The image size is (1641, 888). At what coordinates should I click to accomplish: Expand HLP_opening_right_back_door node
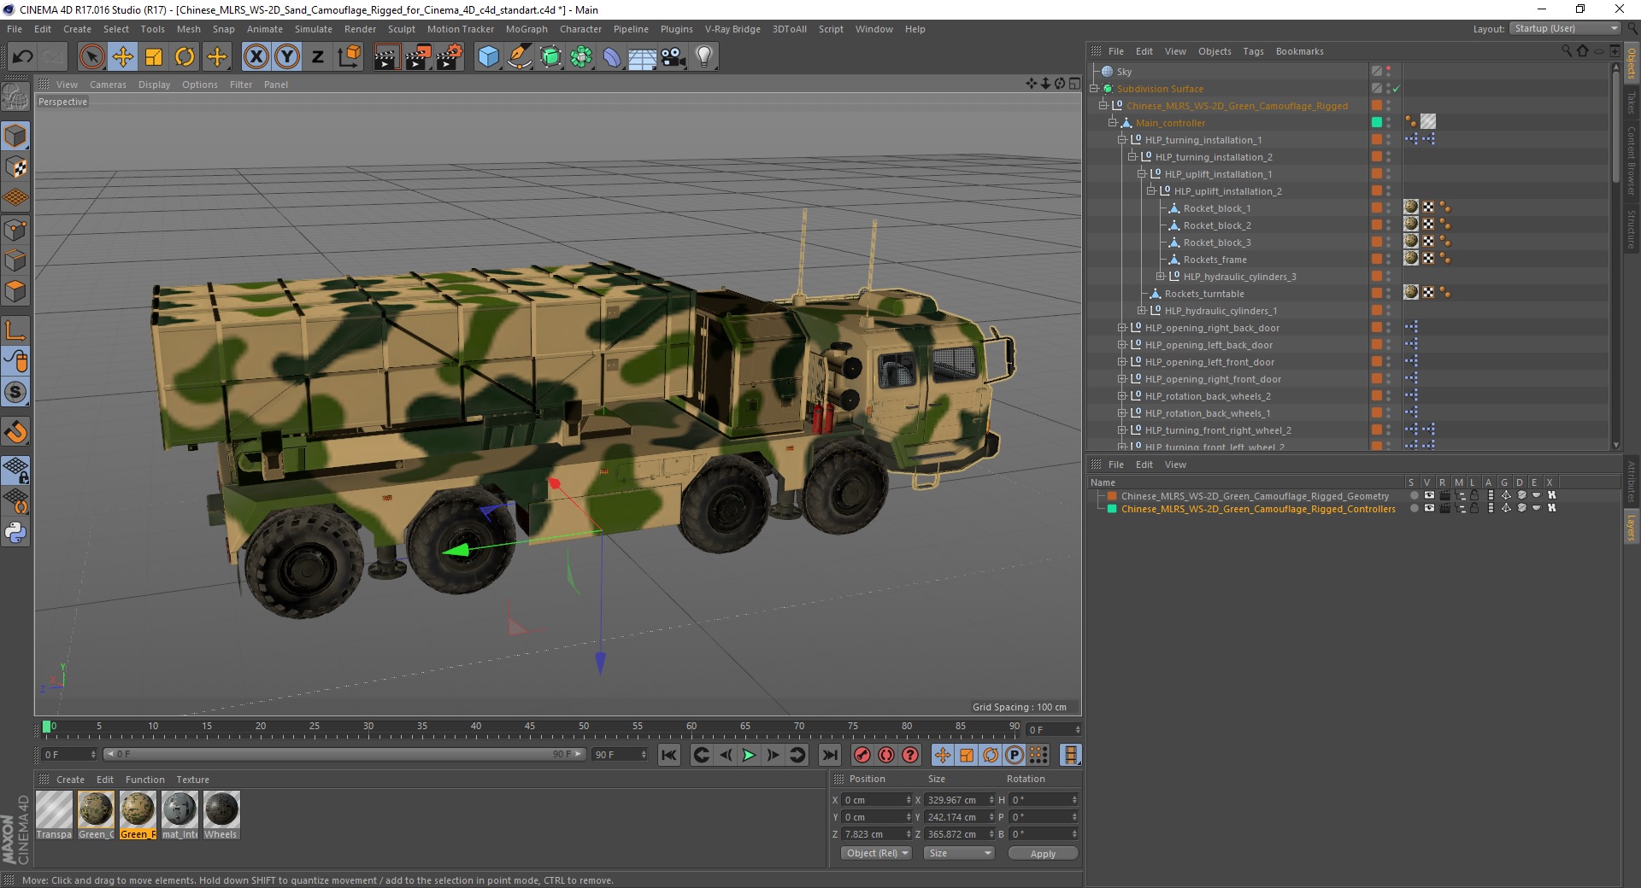[1122, 328]
